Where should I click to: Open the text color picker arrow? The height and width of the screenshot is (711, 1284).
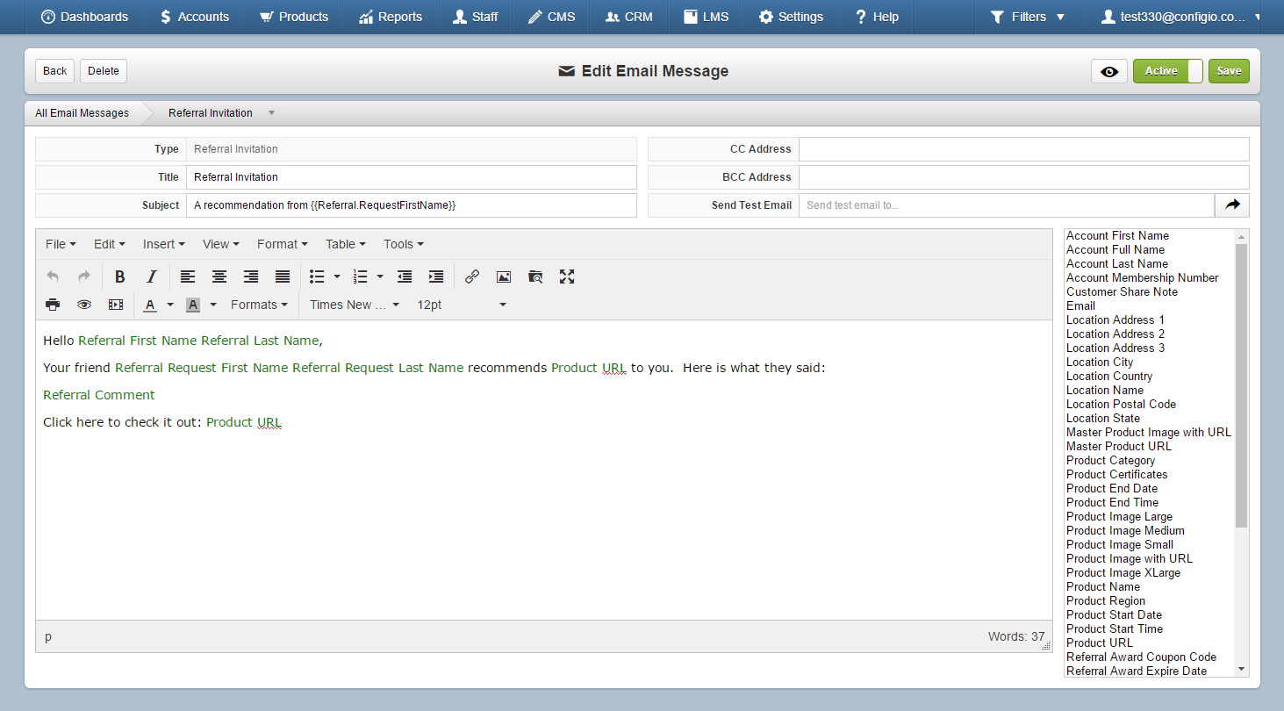coord(170,305)
